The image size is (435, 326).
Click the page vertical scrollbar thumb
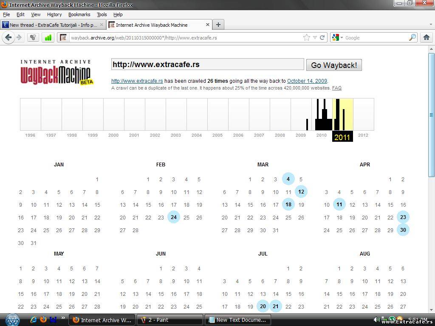(x=431, y=115)
